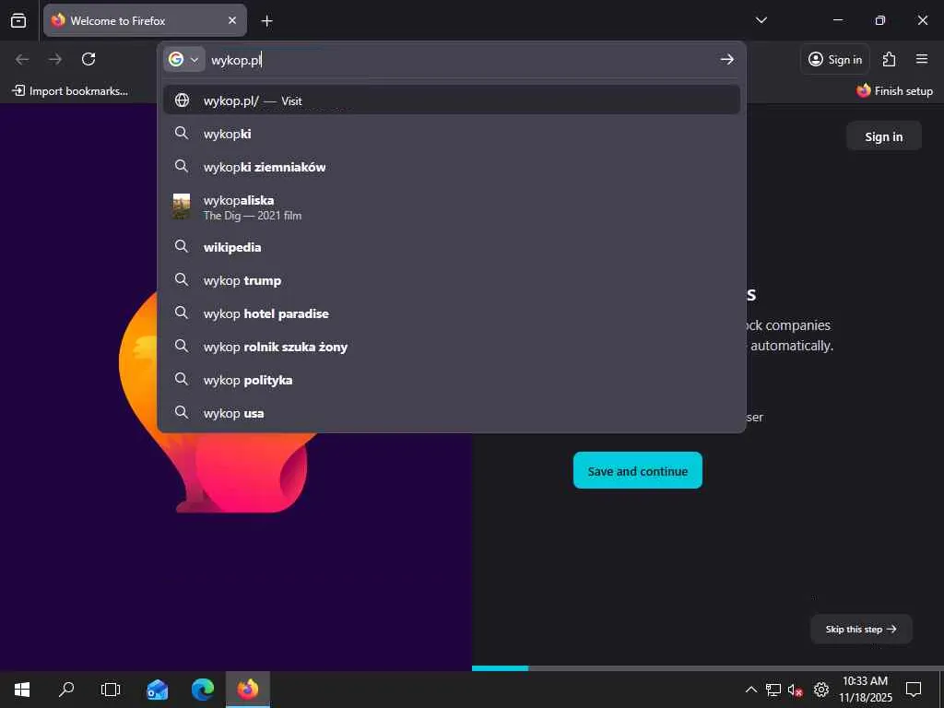Viewport: 944px width, 708px height.
Task: Open the Firefox View tab list icon
Action: [18, 20]
